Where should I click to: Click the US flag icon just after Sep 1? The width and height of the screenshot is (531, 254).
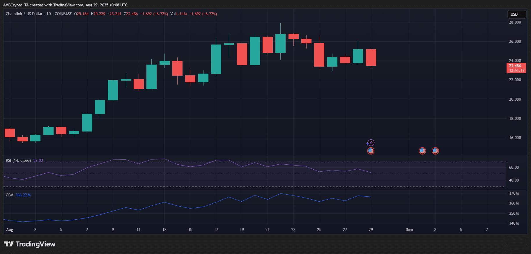pos(422,151)
